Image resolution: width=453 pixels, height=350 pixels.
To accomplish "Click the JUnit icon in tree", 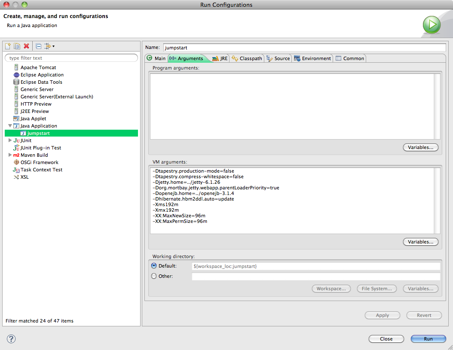I will tap(17, 140).
